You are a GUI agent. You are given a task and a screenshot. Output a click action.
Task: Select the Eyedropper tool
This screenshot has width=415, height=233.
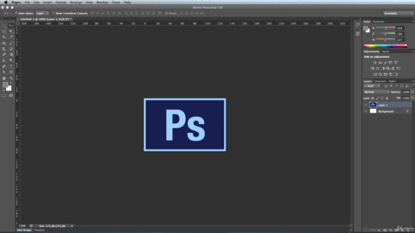point(11,38)
